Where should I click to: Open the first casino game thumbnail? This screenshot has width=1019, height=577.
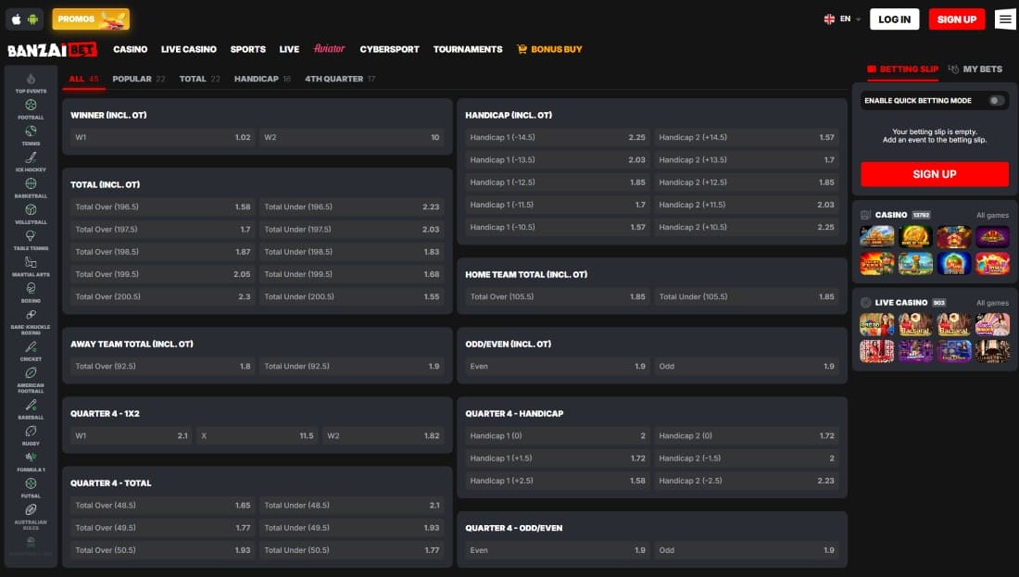point(876,236)
